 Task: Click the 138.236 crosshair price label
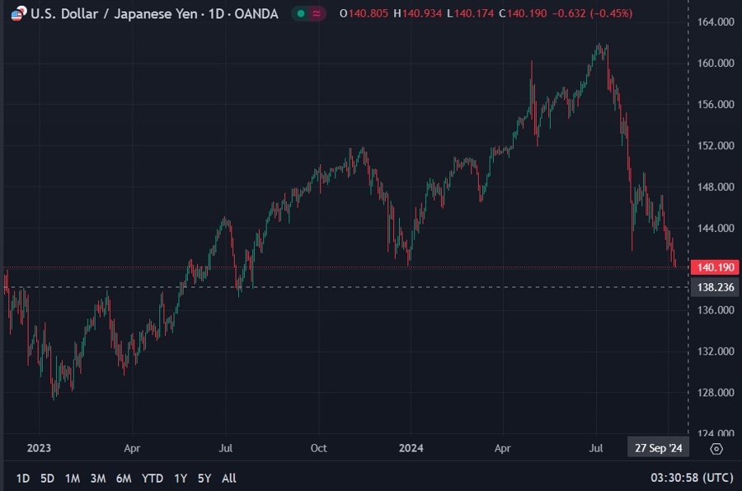pyautogui.click(x=714, y=287)
